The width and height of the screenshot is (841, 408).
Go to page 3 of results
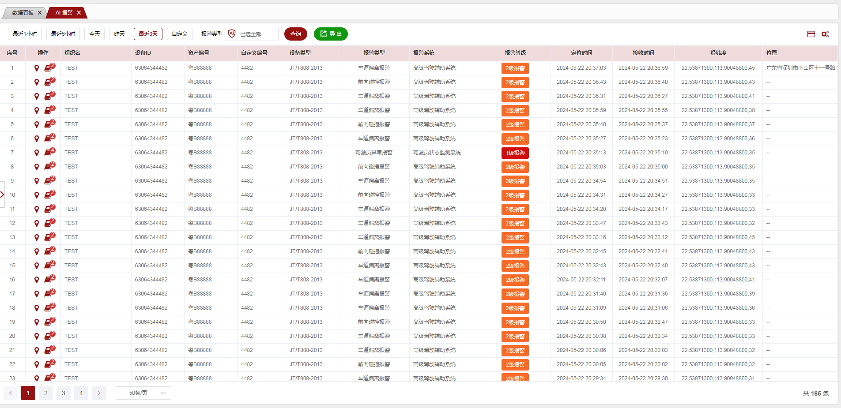coord(63,393)
